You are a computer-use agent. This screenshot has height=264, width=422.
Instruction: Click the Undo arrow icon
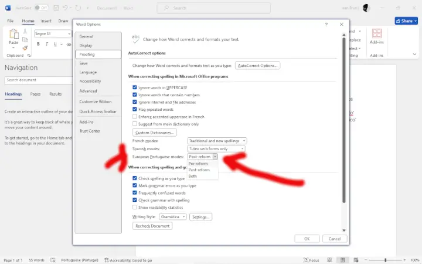click(x=65, y=8)
